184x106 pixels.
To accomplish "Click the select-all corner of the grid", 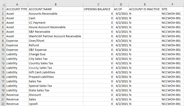I will [3, 4].
